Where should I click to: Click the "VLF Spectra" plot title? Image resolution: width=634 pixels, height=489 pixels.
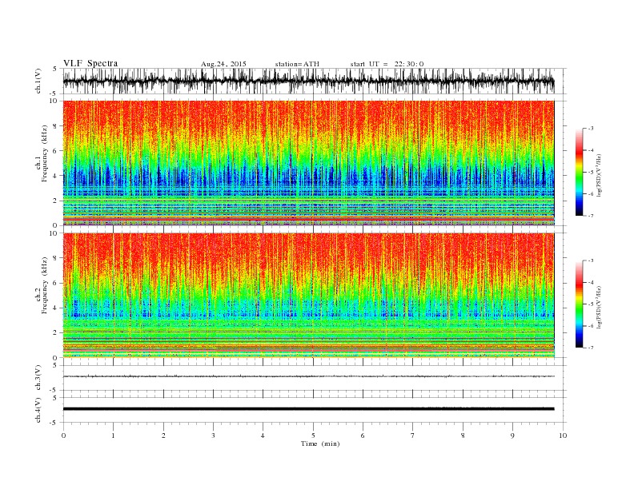coord(90,63)
